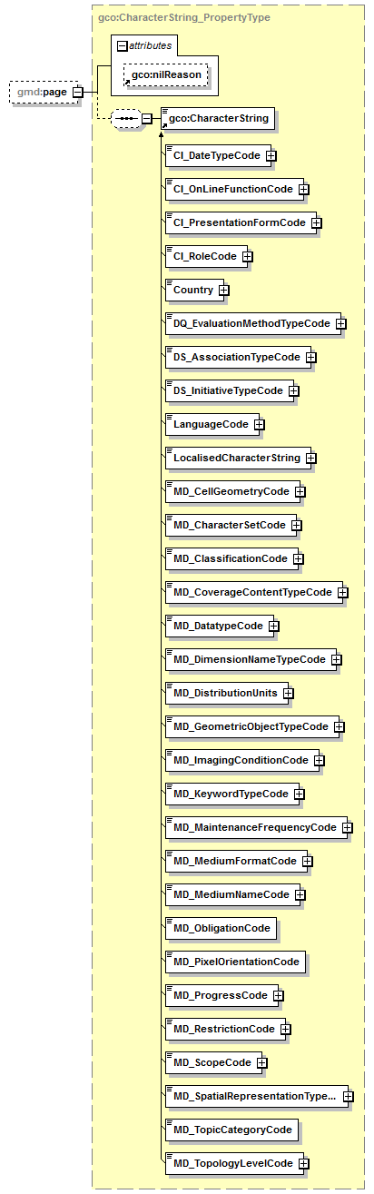Image resolution: width=374 pixels, height=1194 pixels.
Task: Expand MD_GeometricObjectTypeCode plus box
Action: tap(340, 726)
